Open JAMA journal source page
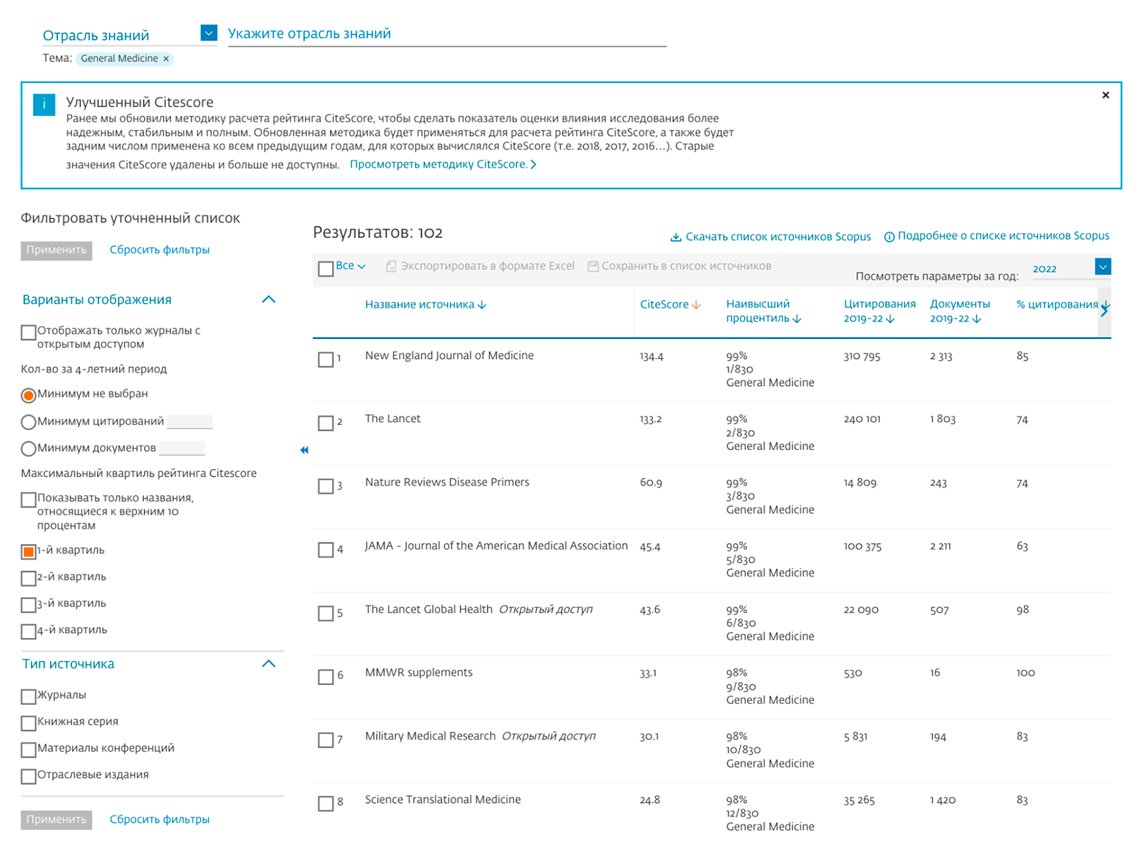 click(497, 546)
